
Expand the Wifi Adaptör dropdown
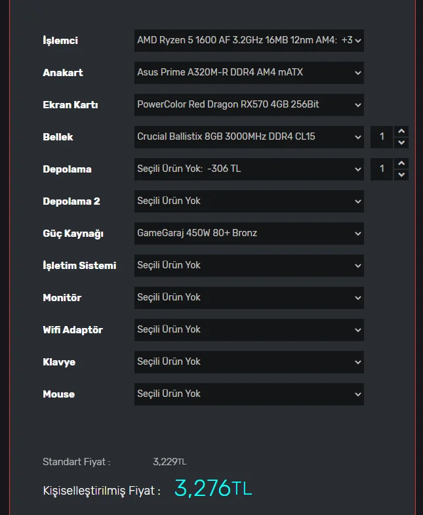(x=249, y=329)
